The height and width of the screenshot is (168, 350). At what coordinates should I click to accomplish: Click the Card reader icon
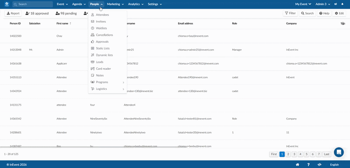coord(92,69)
